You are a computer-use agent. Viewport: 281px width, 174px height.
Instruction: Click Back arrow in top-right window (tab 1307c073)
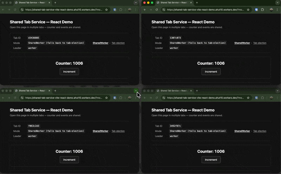pyautogui.click(x=145, y=10)
